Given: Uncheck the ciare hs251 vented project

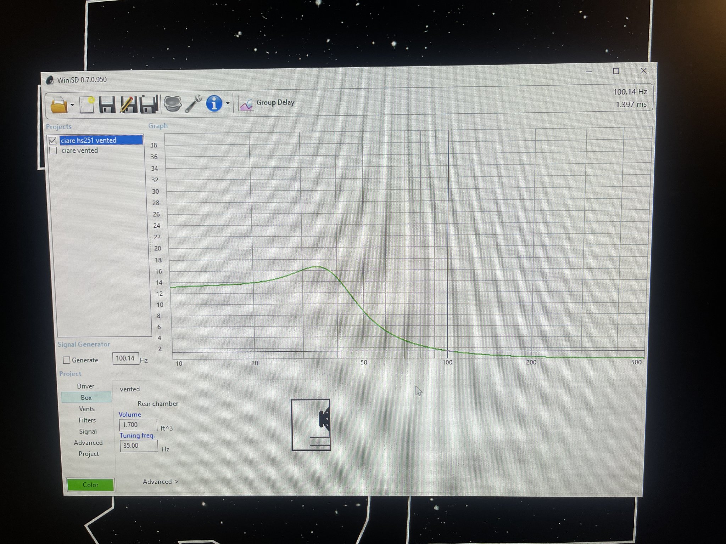Looking at the screenshot, I should coord(53,141).
